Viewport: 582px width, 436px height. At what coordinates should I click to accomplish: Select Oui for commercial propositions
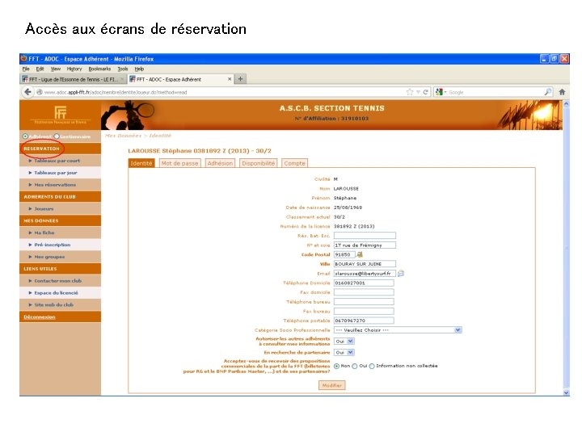click(x=355, y=366)
